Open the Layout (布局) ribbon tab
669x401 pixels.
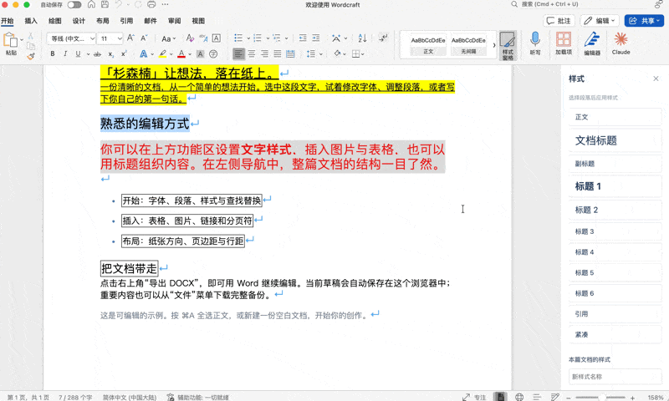pos(103,20)
